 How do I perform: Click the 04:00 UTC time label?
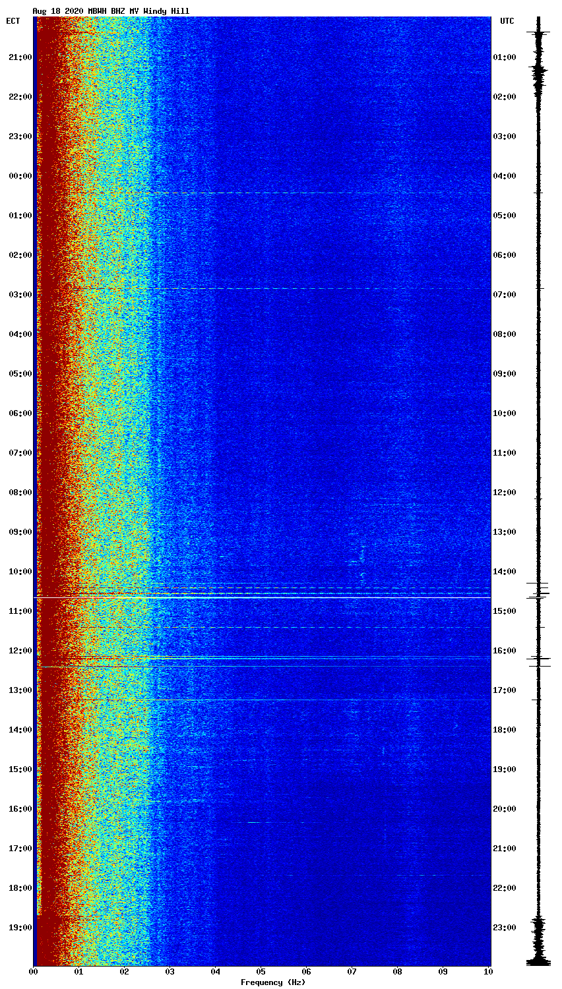coord(505,176)
